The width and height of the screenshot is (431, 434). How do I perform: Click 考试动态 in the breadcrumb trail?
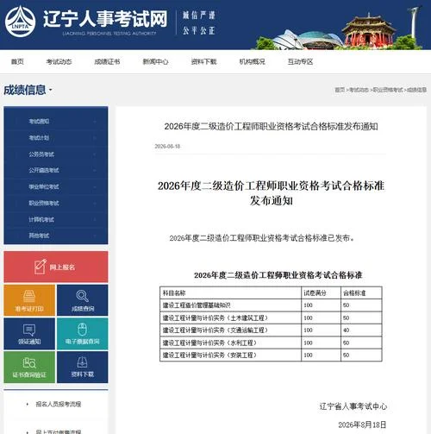[x=359, y=90]
